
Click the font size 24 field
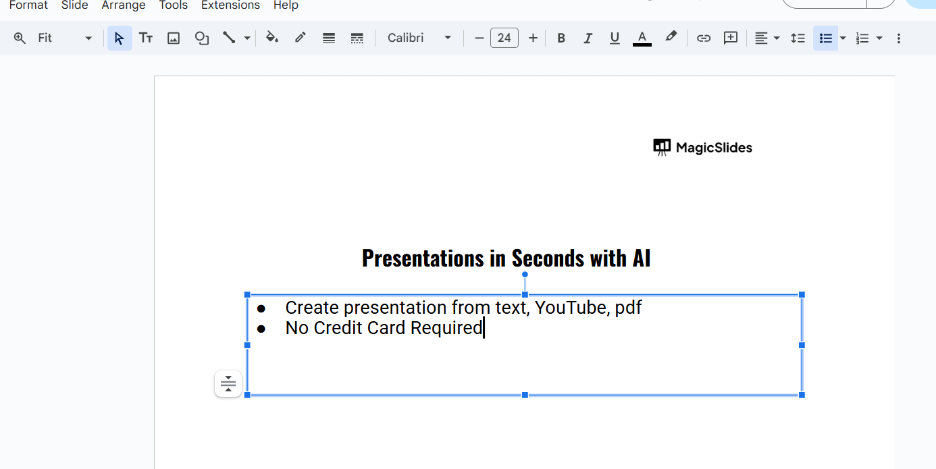pyautogui.click(x=504, y=38)
